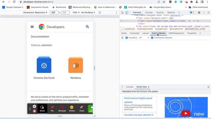Bookmark this page with star icon
The image size is (211, 119).
tap(164, 2)
